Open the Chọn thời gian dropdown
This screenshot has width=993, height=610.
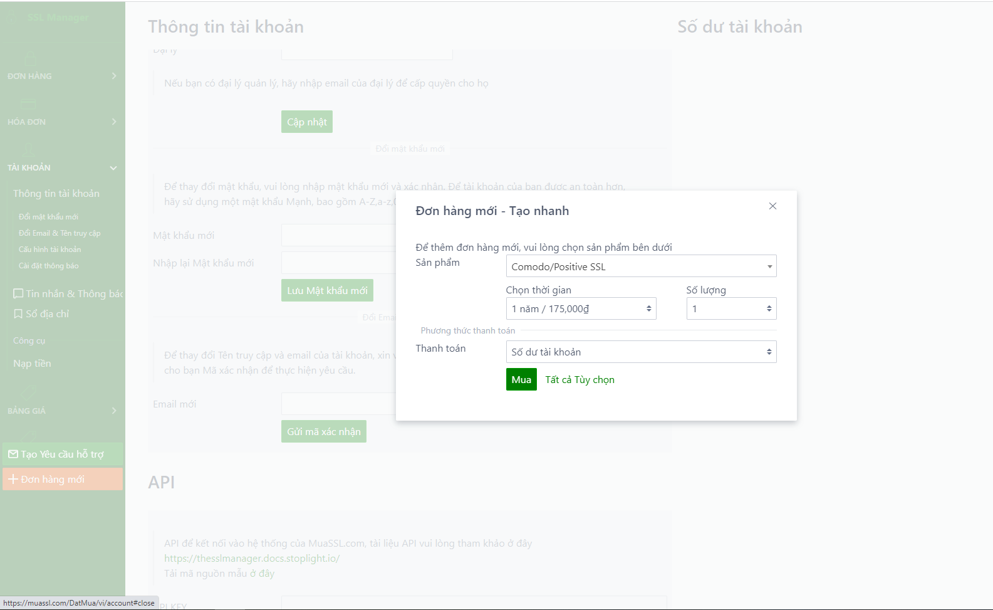click(581, 308)
